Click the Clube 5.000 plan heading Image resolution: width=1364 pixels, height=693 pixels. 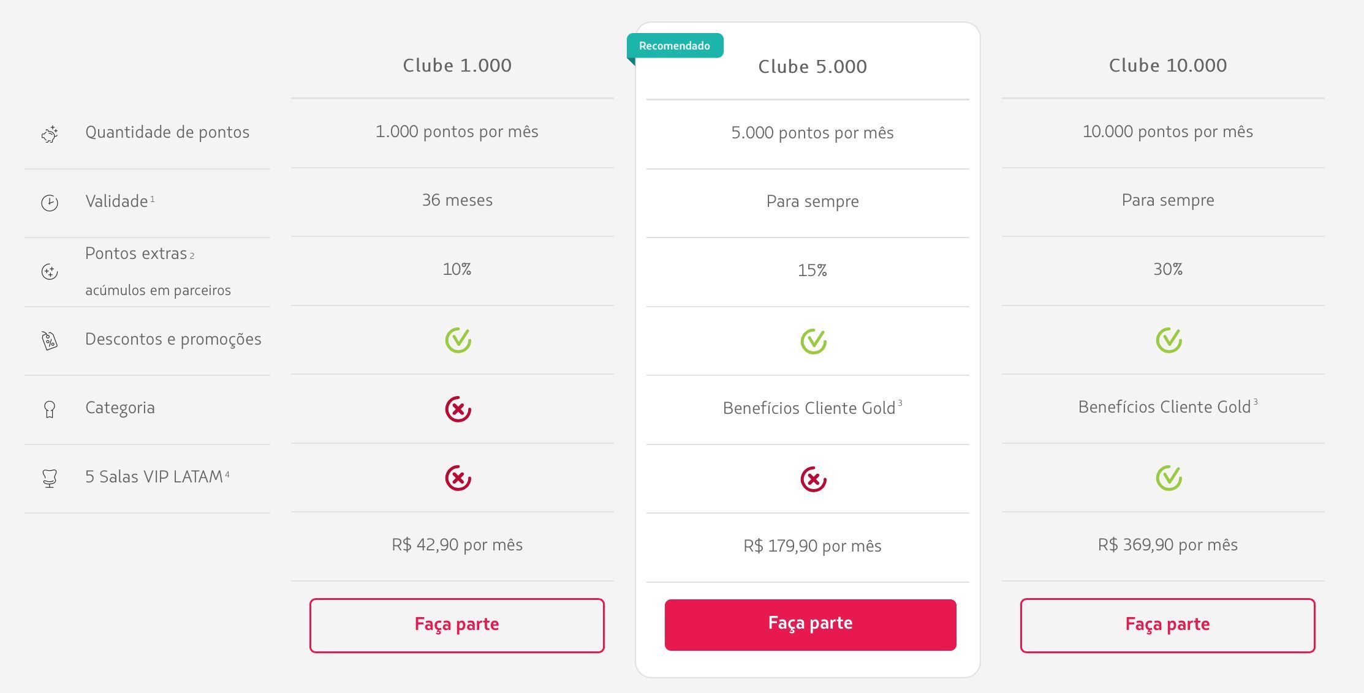813,66
